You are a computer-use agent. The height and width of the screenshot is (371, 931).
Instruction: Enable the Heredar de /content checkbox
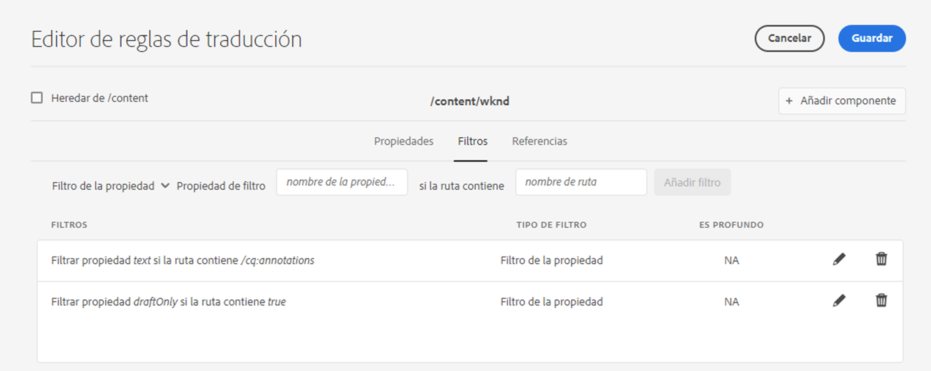click(x=37, y=98)
